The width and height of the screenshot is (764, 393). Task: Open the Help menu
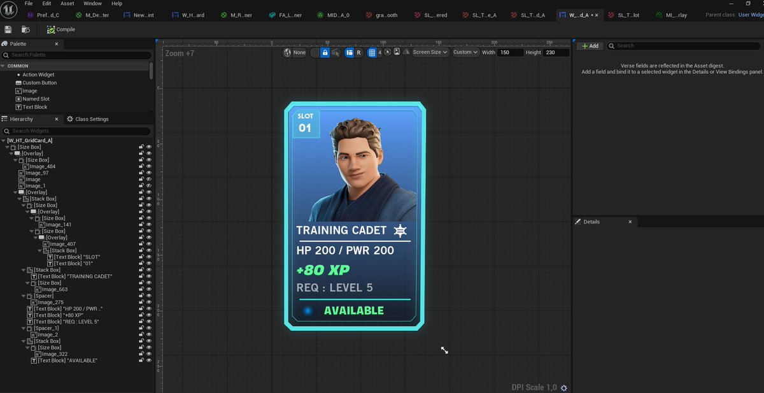pos(117,3)
